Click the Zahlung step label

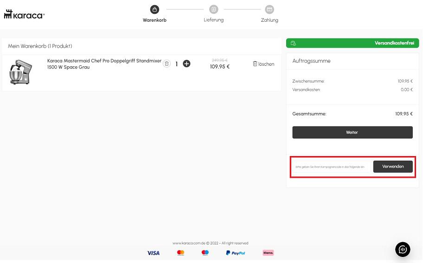[x=269, y=20]
